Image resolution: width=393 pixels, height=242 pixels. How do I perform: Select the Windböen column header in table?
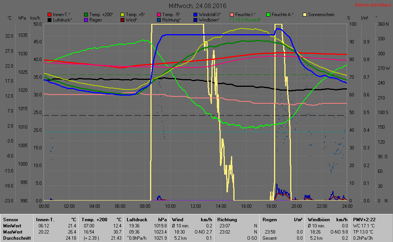318,219
